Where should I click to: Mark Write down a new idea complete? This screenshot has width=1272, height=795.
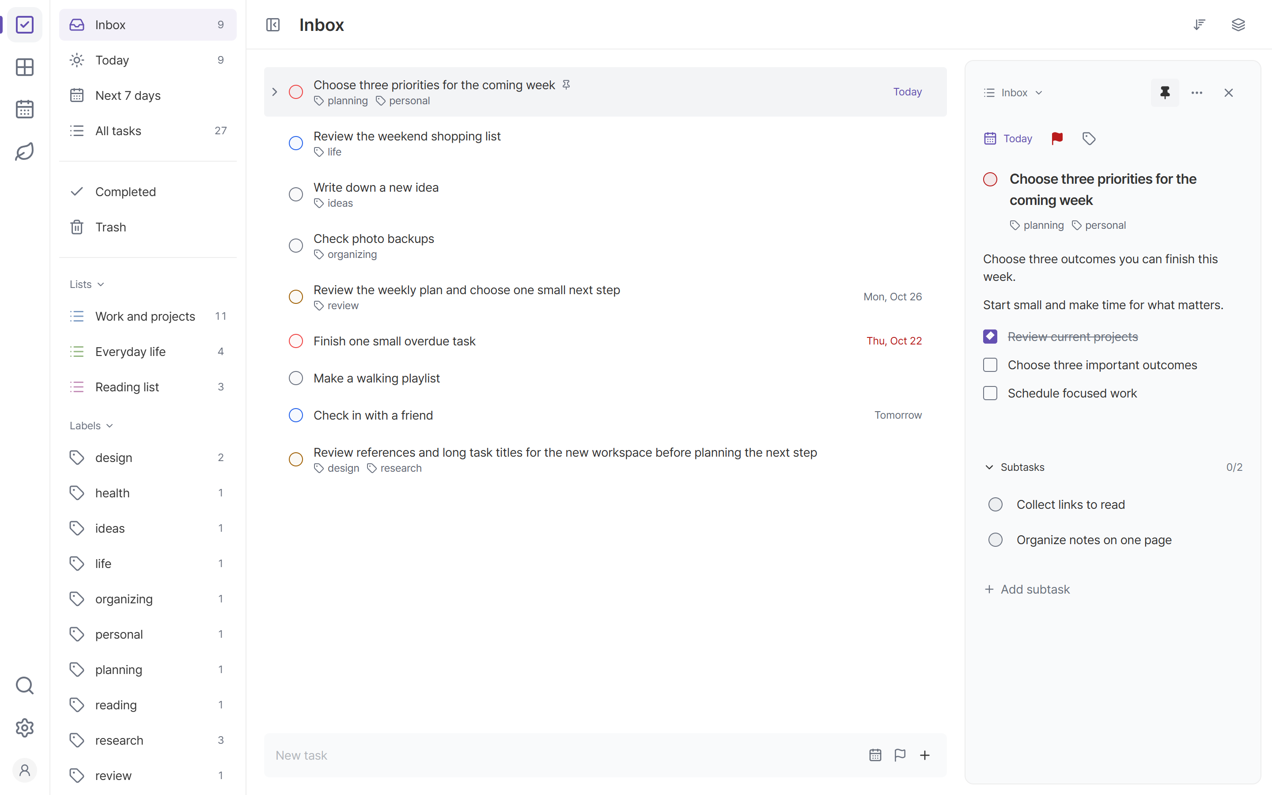(x=296, y=194)
